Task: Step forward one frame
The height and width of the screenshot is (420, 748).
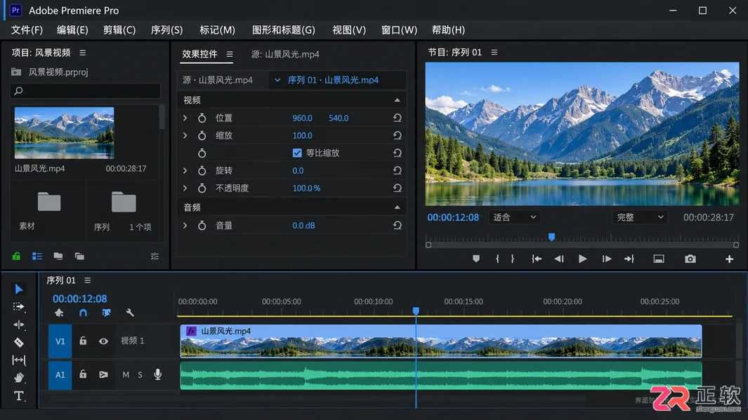Action: pos(606,259)
